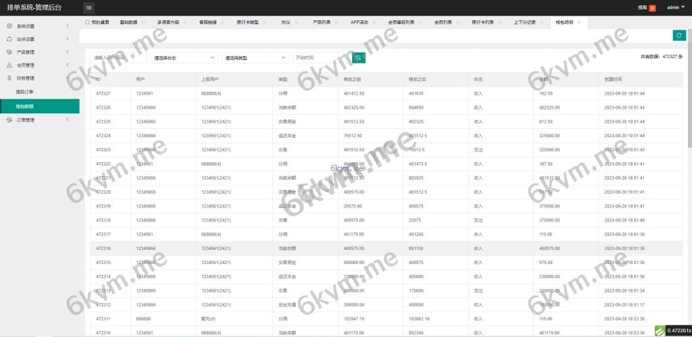Switch to the 会员列表 tab
Image resolution: width=692 pixels, height=337 pixels.
443,22
